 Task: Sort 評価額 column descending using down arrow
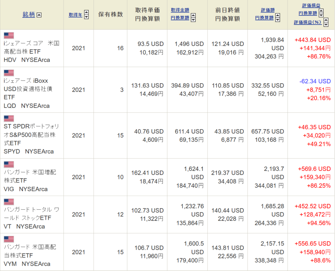[x=277, y=20]
